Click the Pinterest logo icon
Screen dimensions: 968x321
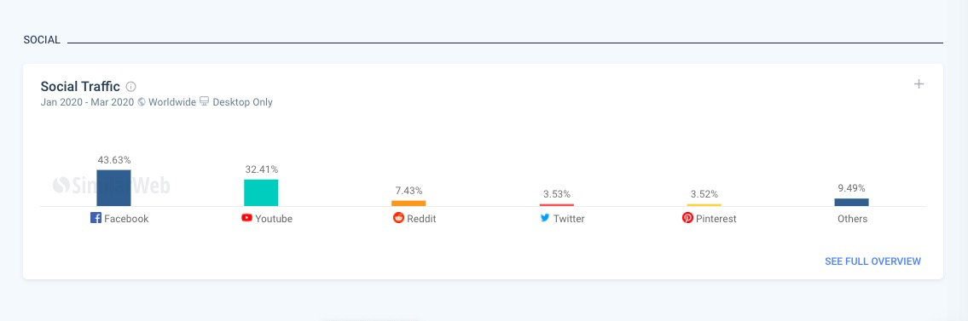[x=687, y=217]
